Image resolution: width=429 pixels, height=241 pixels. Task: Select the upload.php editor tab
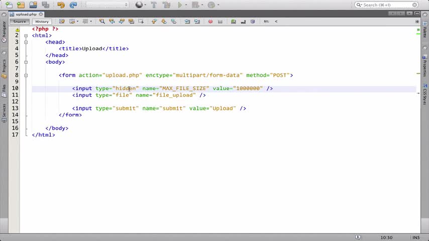point(26,14)
